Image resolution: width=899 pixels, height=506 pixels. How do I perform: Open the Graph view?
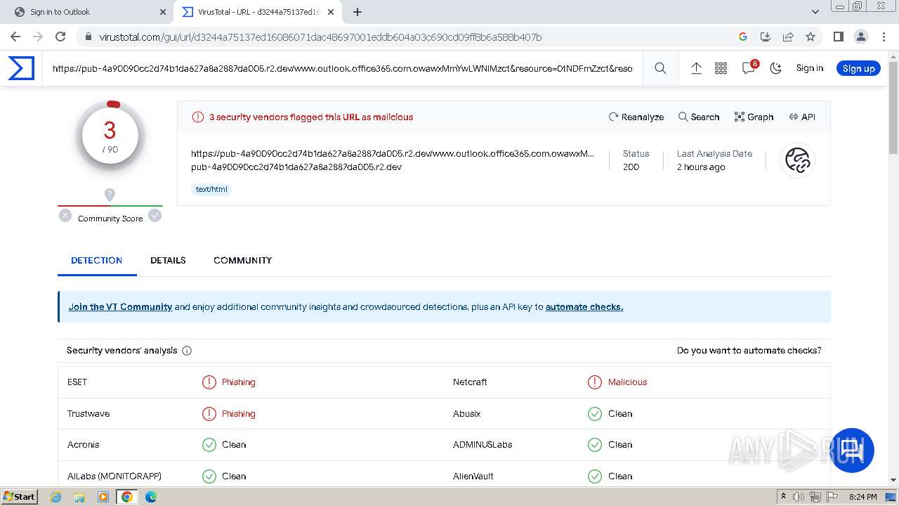(x=754, y=117)
